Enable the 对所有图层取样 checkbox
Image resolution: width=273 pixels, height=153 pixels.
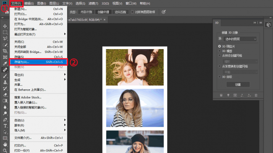click(x=132, y=12)
